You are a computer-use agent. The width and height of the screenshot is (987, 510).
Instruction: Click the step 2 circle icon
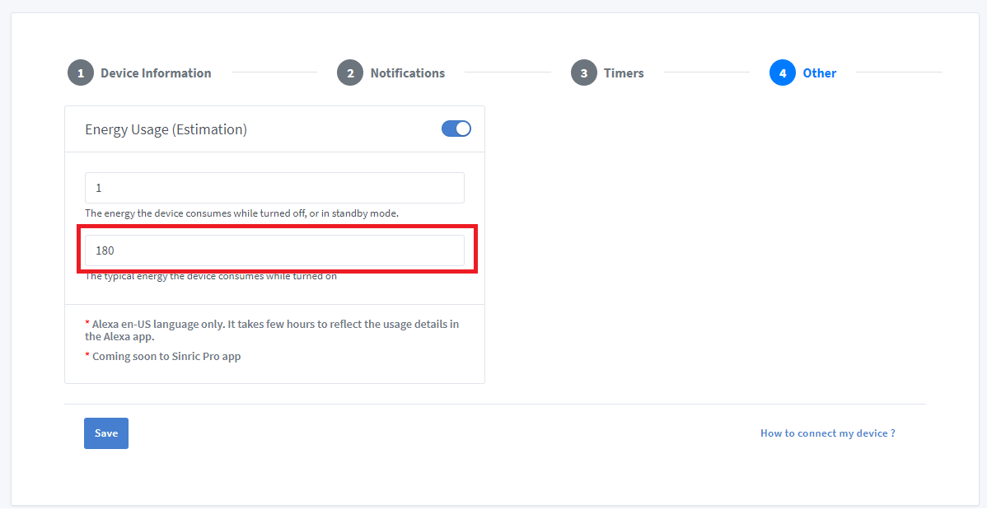point(350,73)
